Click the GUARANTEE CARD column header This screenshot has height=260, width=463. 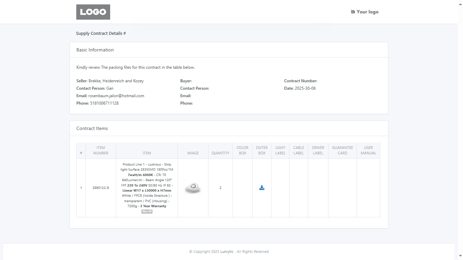(x=342, y=150)
